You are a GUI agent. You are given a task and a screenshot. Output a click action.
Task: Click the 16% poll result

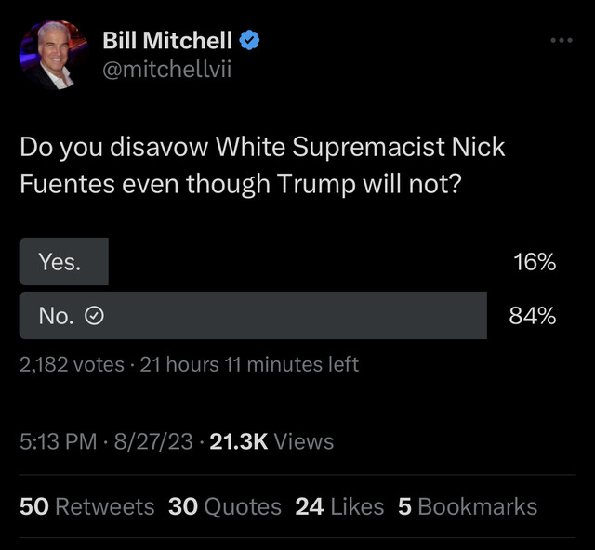click(x=534, y=262)
